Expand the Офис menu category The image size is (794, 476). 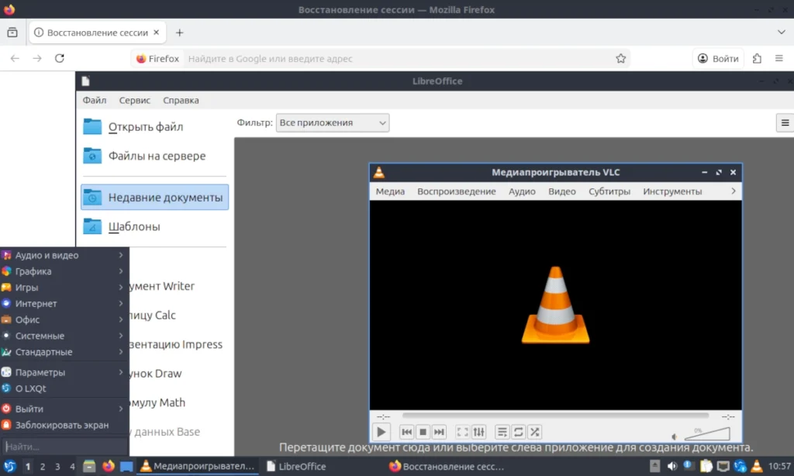pyautogui.click(x=64, y=320)
